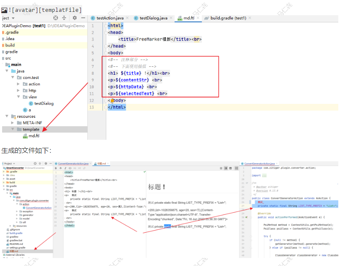This screenshot has width=340, height=266.
Task: Expand the META-INF folder
Action: 13,123
